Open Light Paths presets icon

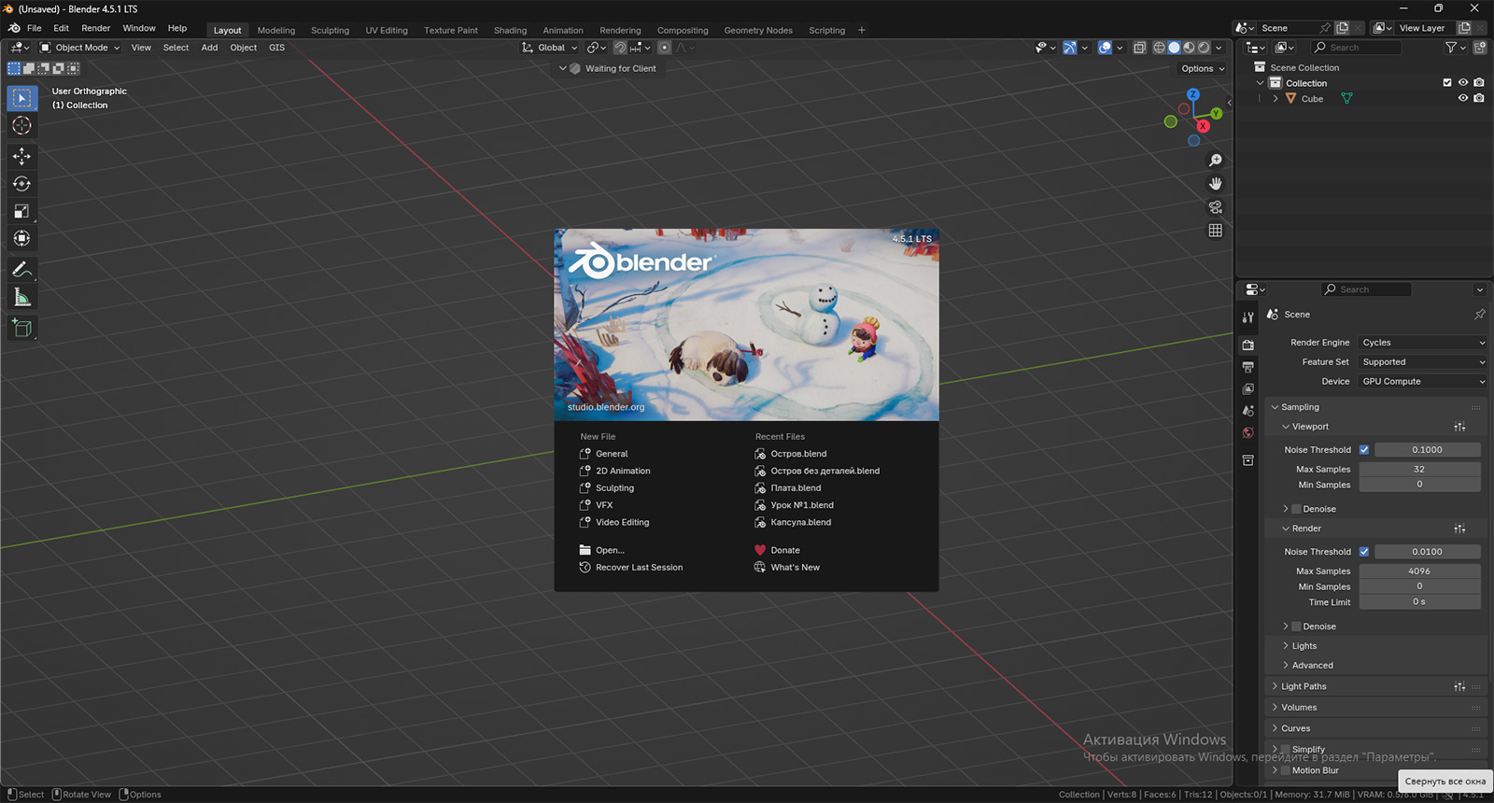(1459, 686)
